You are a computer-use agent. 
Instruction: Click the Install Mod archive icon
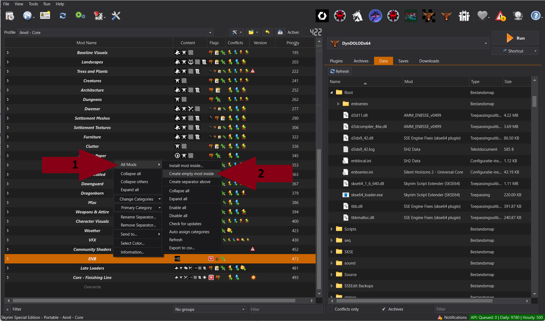pos(10,16)
